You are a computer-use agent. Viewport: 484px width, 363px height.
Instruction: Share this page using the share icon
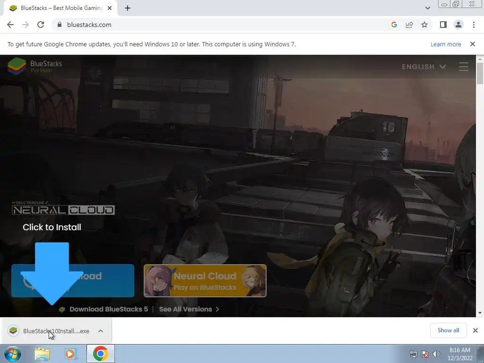(x=409, y=25)
